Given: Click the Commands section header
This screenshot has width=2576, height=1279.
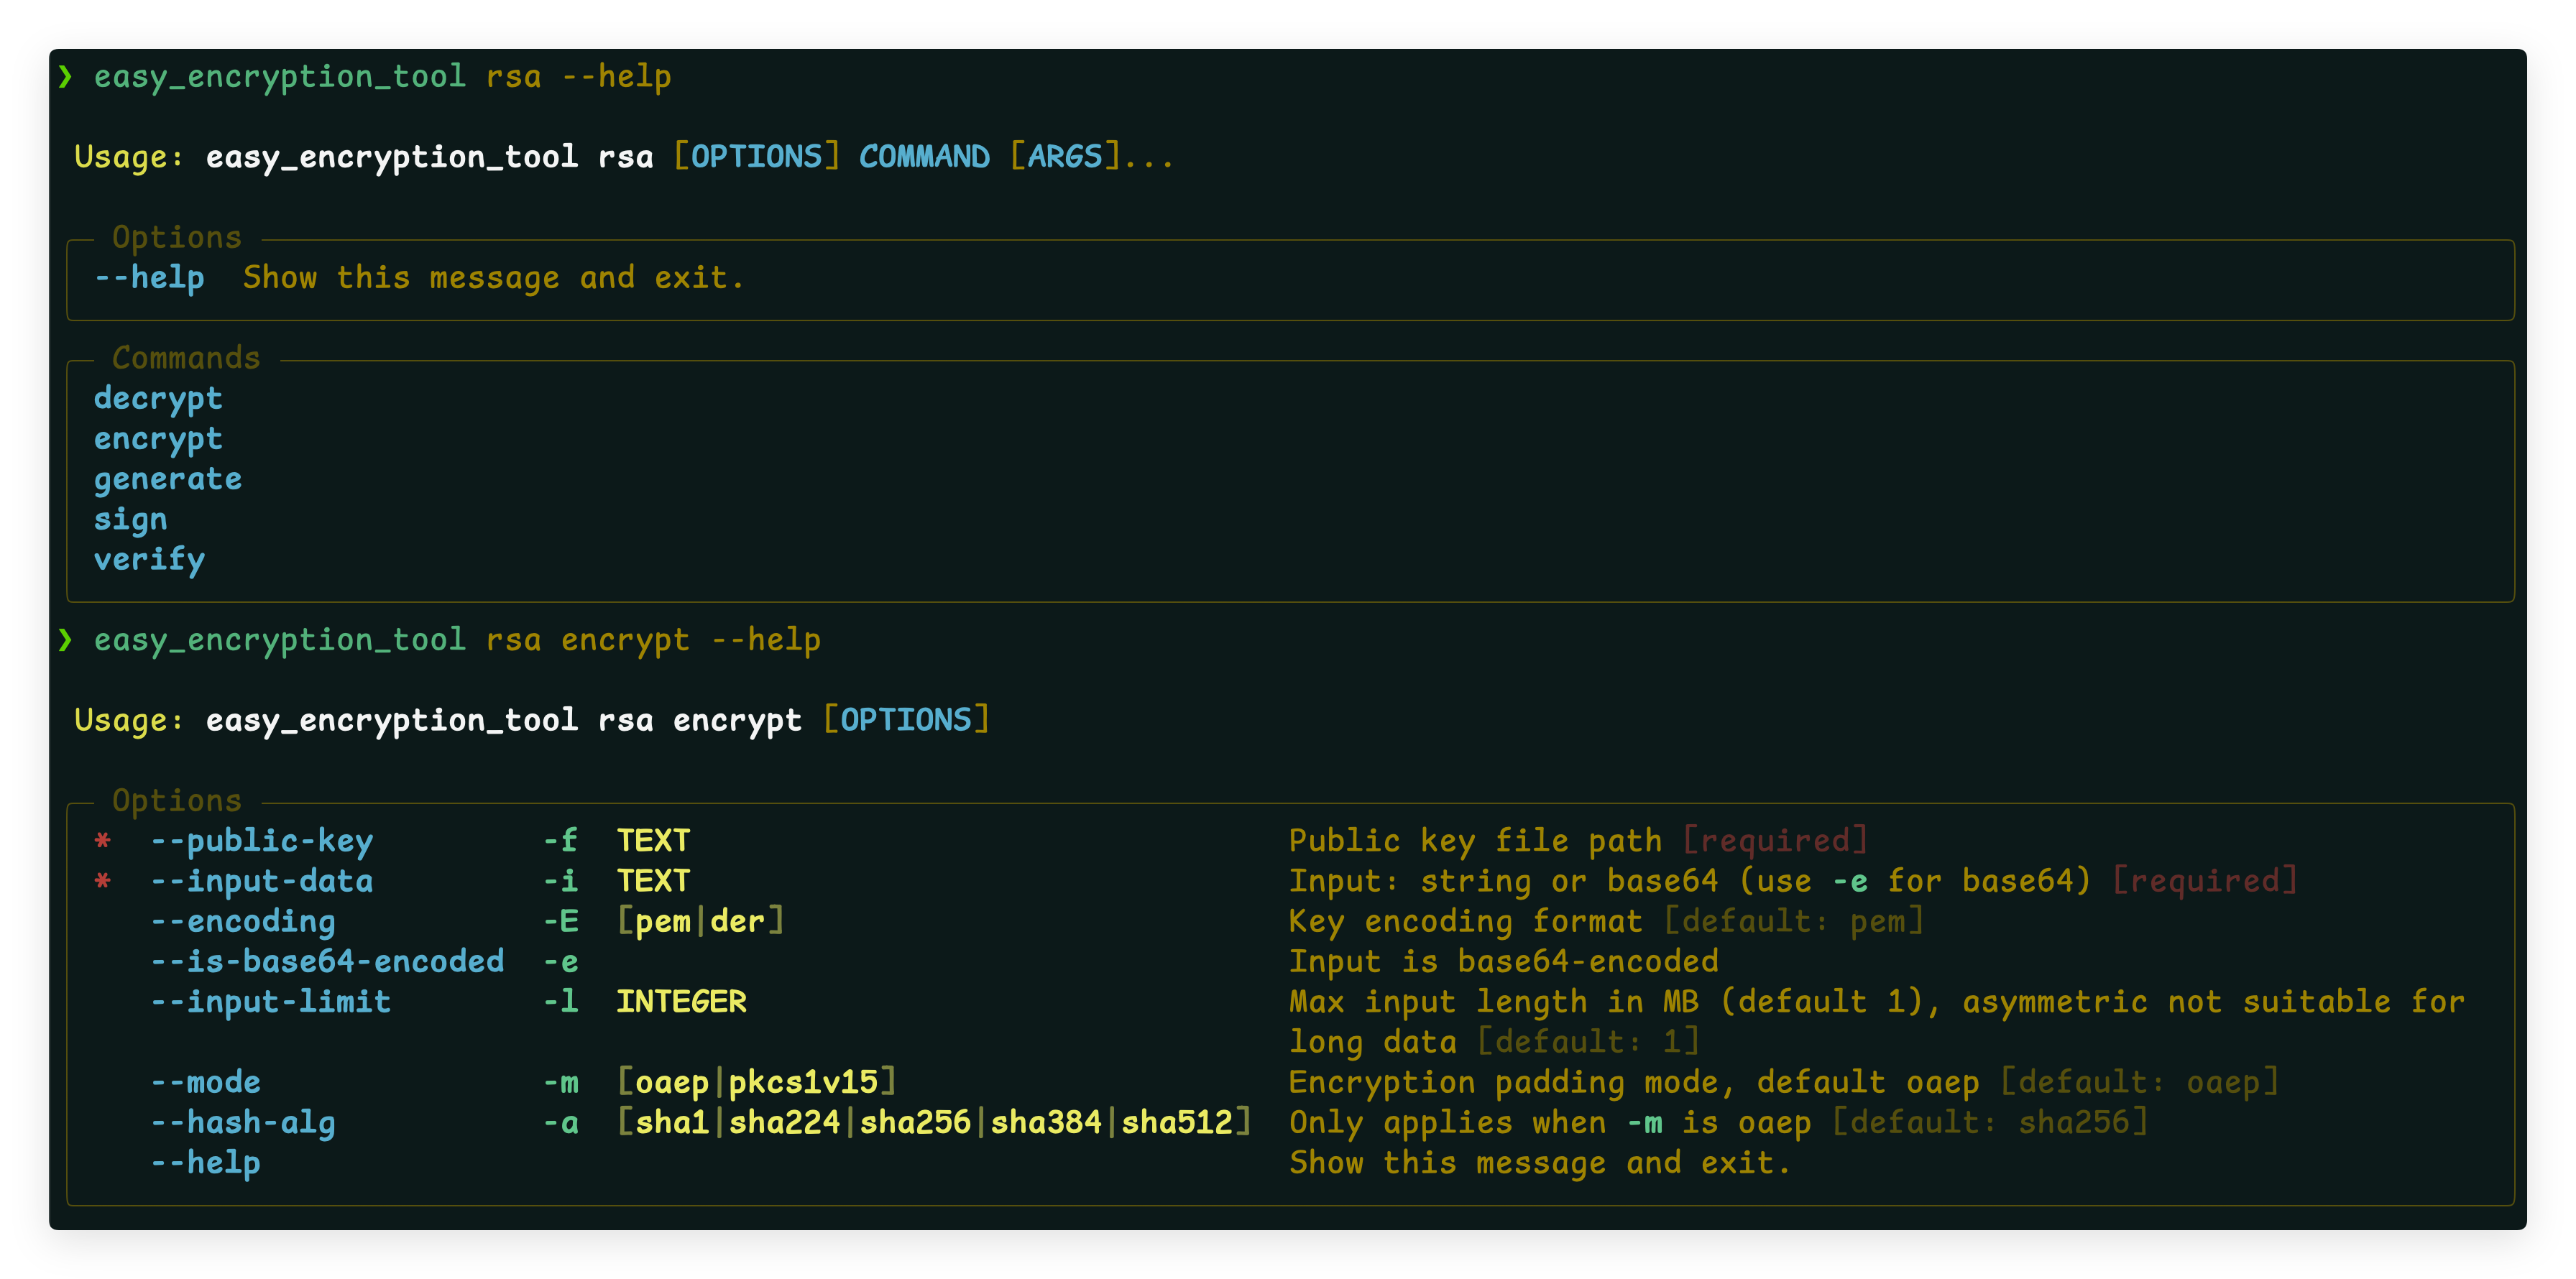Looking at the screenshot, I should (x=186, y=357).
